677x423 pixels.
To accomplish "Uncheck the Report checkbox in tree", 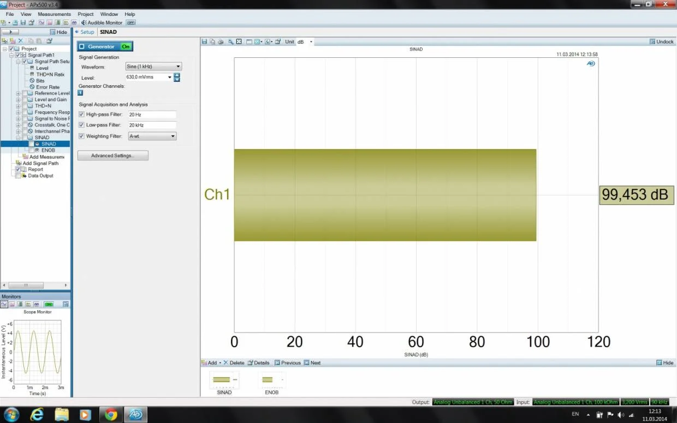I will pos(17,169).
